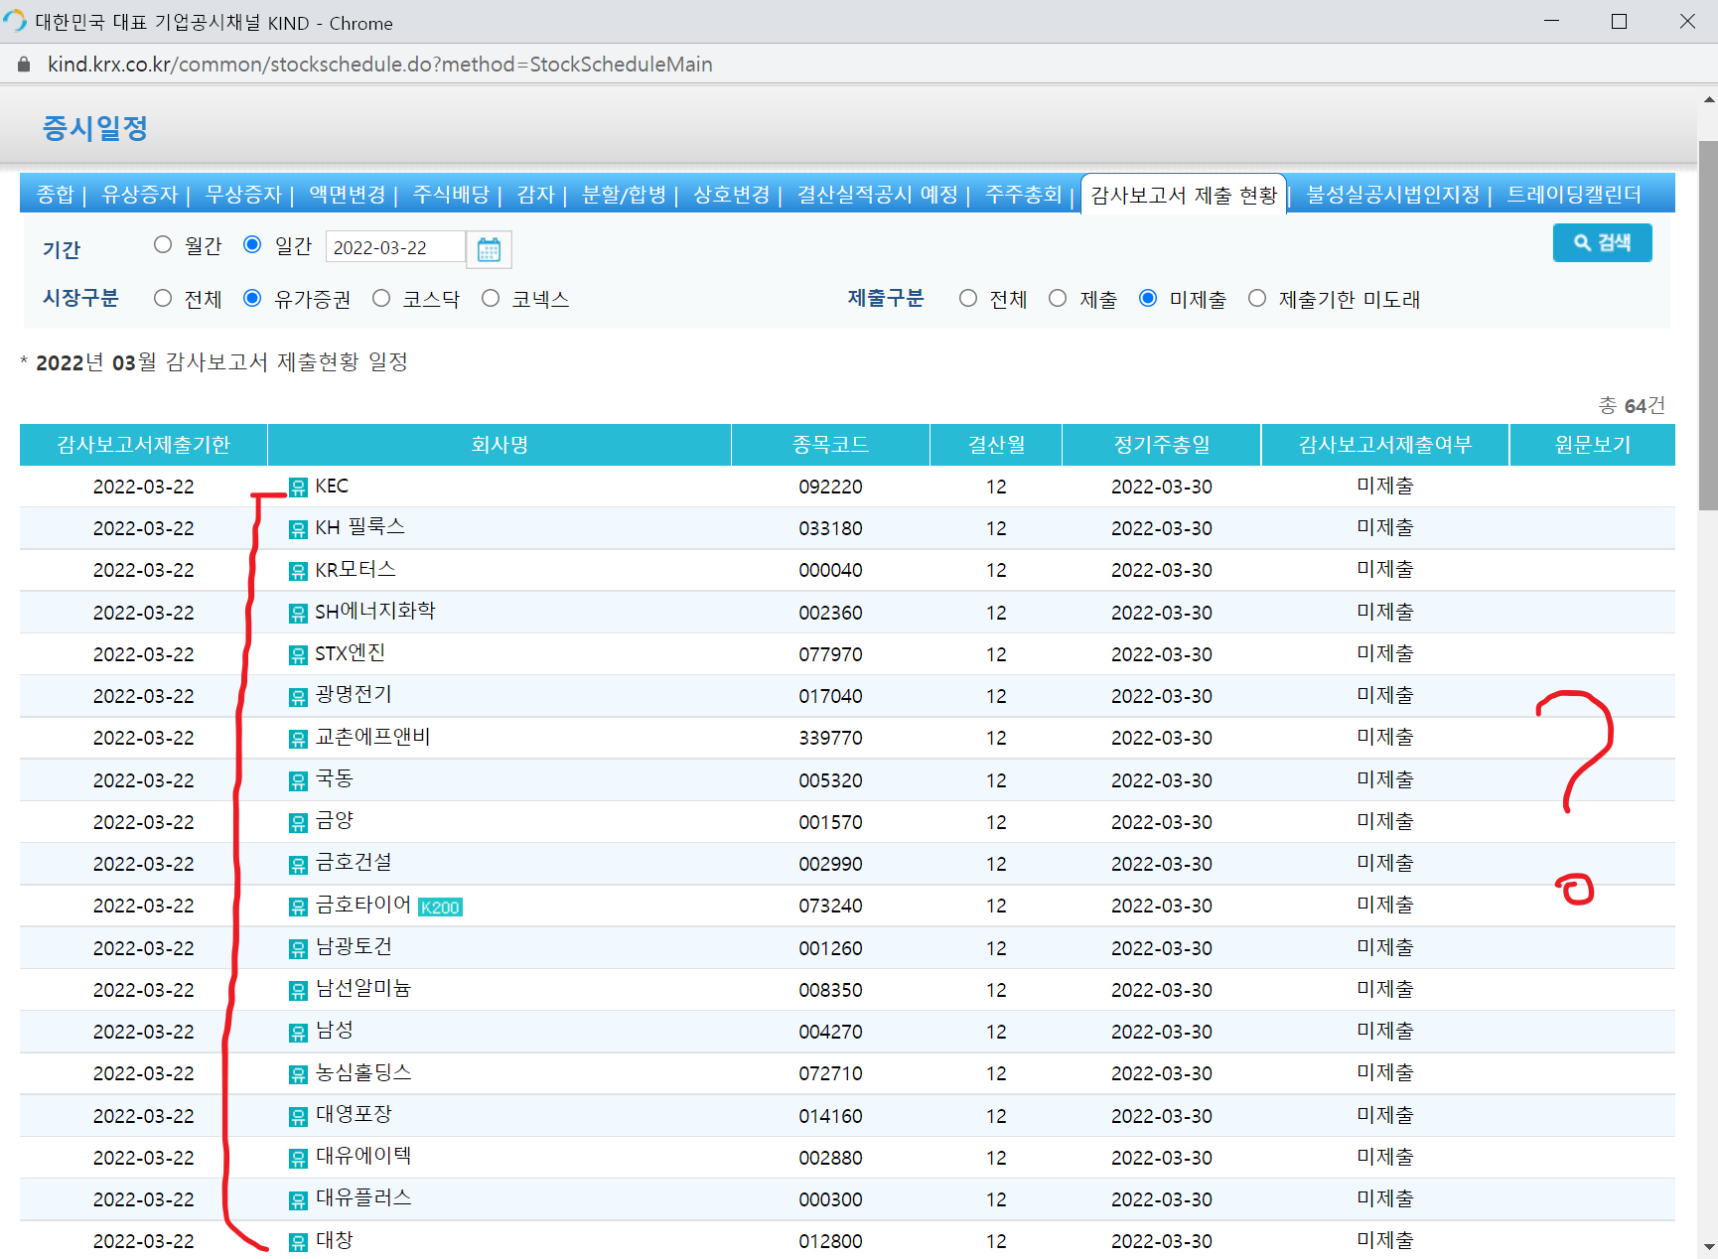Click the scrollbar up arrow
The width and height of the screenshot is (1718, 1259).
(x=1708, y=98)
